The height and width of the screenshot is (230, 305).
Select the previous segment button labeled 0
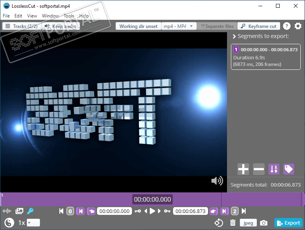coord(70,211)
